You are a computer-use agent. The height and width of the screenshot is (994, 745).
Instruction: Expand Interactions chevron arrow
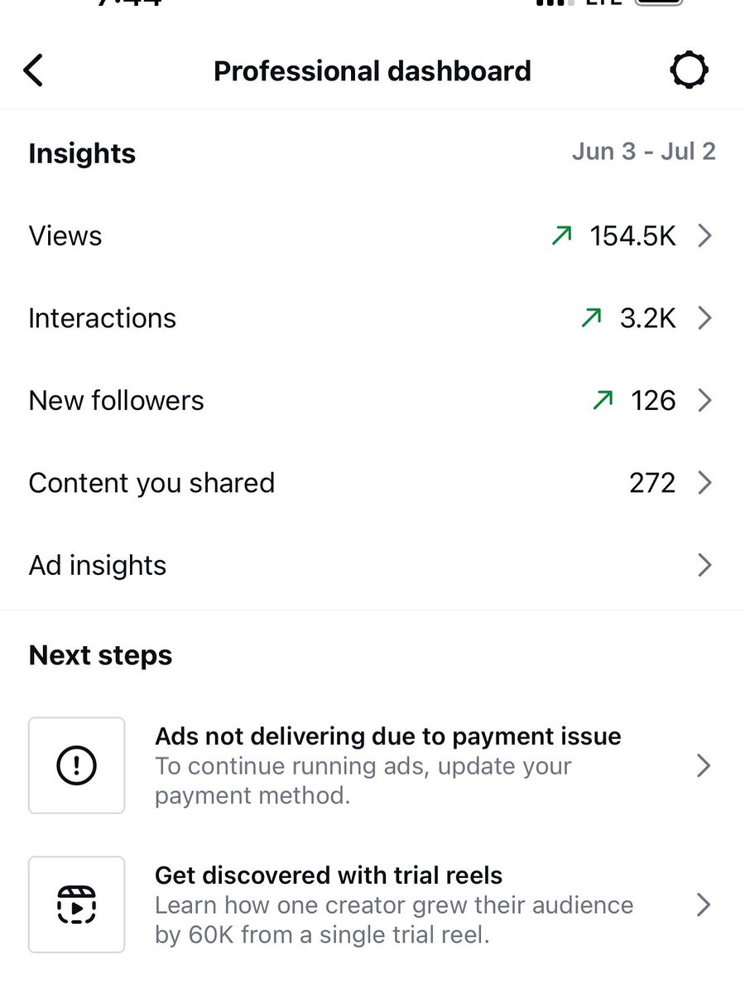click(x=704, y=318)
